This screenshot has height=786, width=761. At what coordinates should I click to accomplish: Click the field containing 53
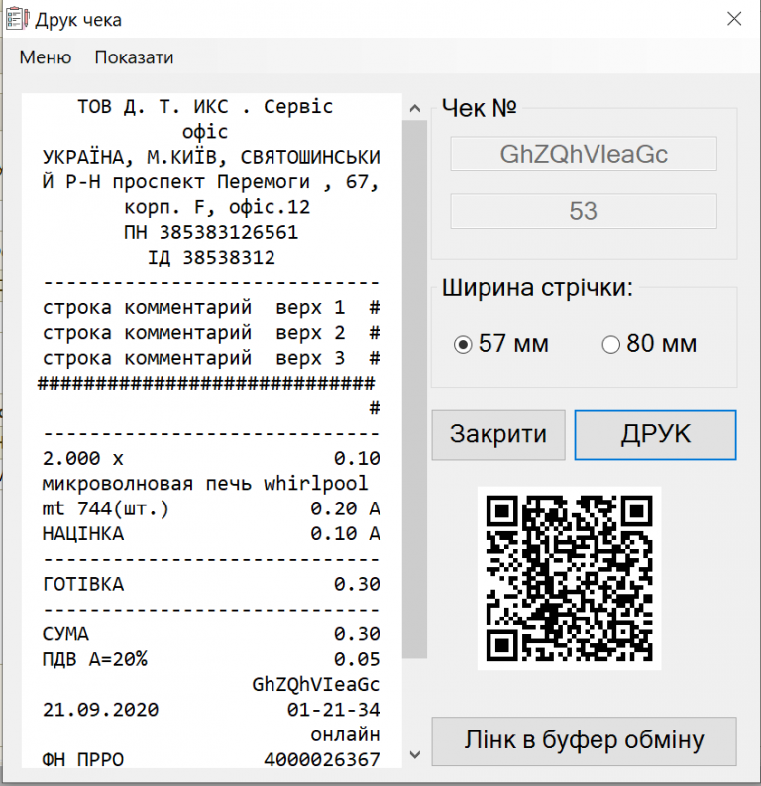(584, 211)
